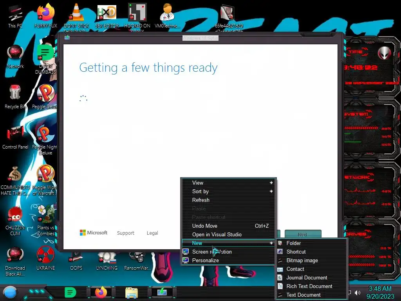Open Screen resolution from context menu

click(228, 252)
